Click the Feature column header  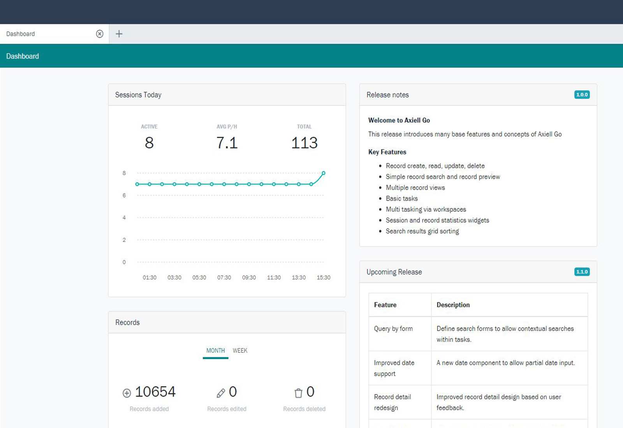click(x=385, y=305)
